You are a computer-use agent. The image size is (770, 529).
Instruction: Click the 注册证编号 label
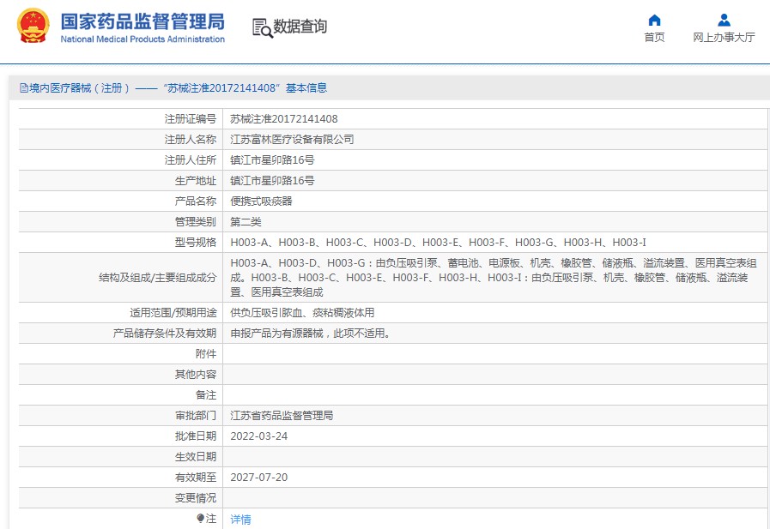[x=191, y=119]
